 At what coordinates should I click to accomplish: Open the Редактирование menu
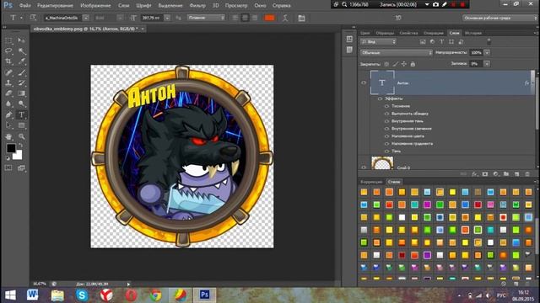click(55, 6)
